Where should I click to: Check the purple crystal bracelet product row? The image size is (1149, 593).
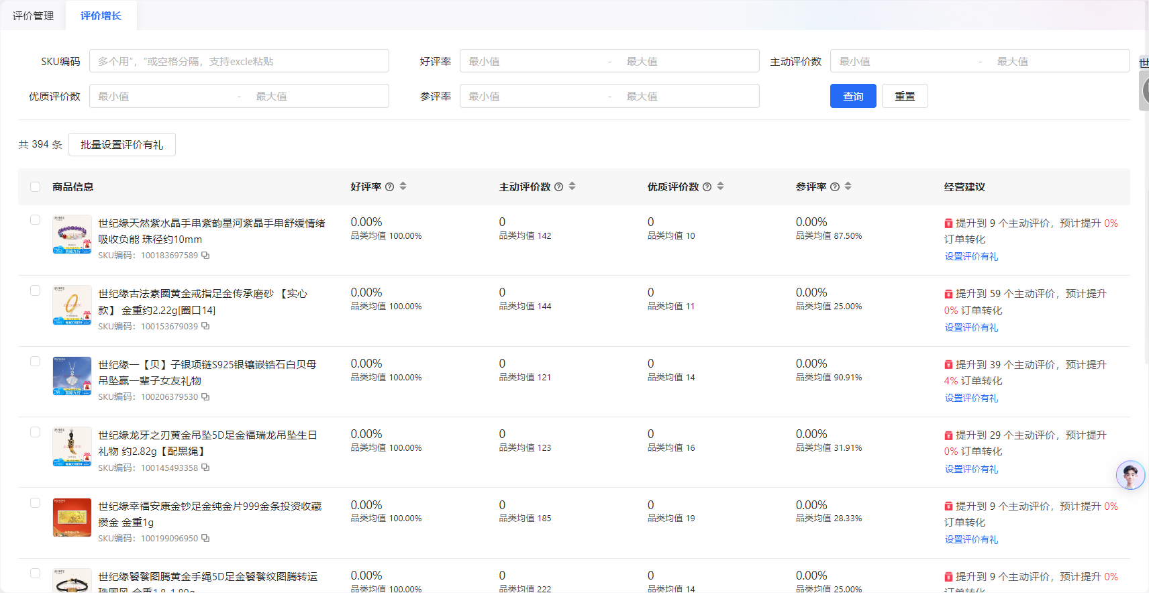pos(36,220)
